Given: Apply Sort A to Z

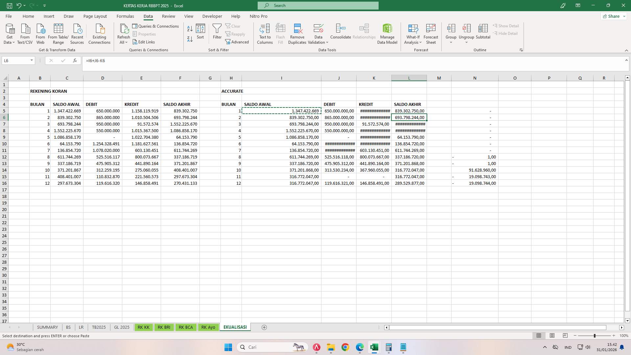Looking at the screenshot, I should (x=190, y=28).
